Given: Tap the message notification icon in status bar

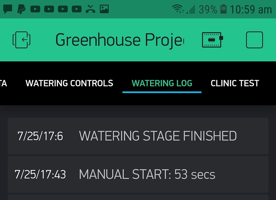Looking at the screenshot, I should tap(8, 9).
